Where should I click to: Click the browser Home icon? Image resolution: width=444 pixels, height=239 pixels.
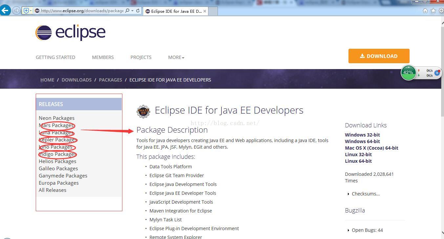425,11
